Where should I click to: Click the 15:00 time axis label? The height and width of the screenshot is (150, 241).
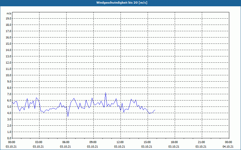[148, 142]
